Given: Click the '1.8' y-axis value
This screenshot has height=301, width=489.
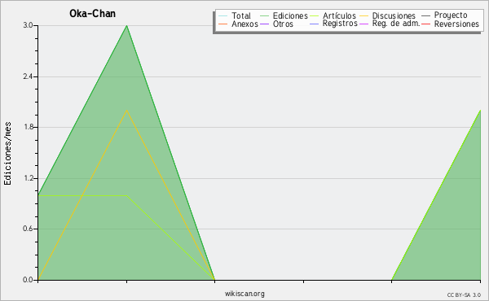Looking at the screenshot, I should [x=28, y=127].
